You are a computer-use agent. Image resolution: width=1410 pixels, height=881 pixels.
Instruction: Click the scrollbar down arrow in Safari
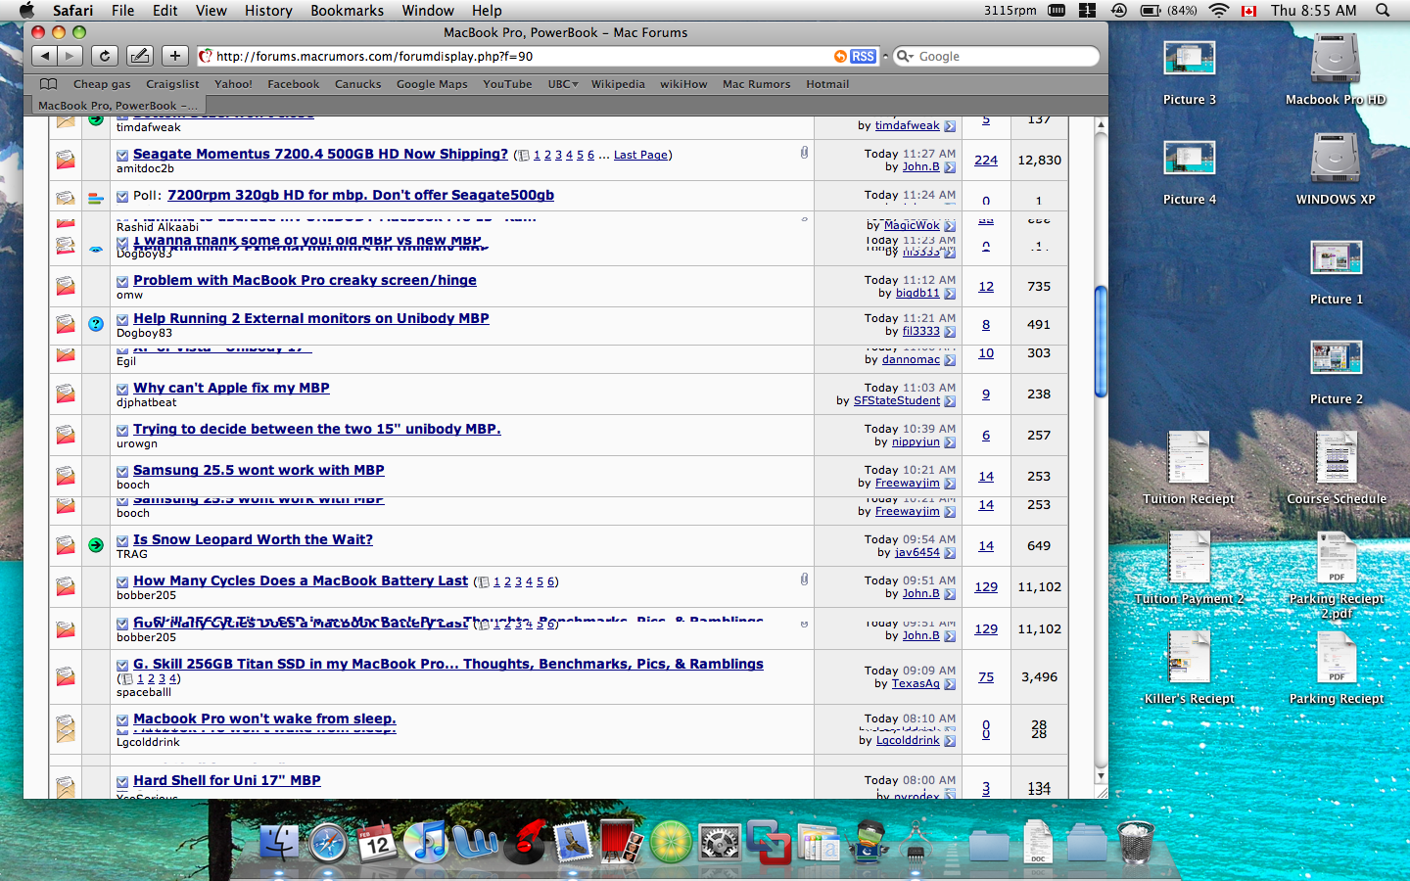(x=1101, y=776)
